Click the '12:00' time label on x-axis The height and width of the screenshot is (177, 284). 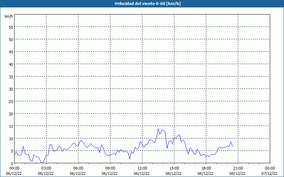point(142,169)
